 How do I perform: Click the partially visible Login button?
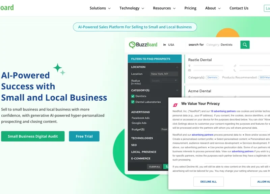[x=267, y=8]
